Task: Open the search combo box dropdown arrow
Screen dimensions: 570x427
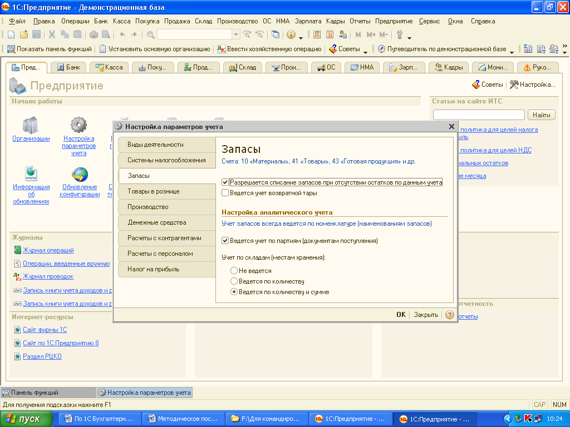Action: (x=236, y=34)
